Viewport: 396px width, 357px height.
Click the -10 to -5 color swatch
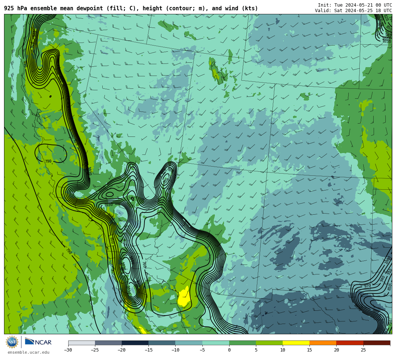189,343
